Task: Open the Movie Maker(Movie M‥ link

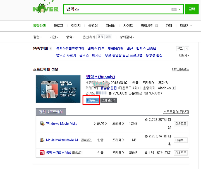Action: point(63,140)
